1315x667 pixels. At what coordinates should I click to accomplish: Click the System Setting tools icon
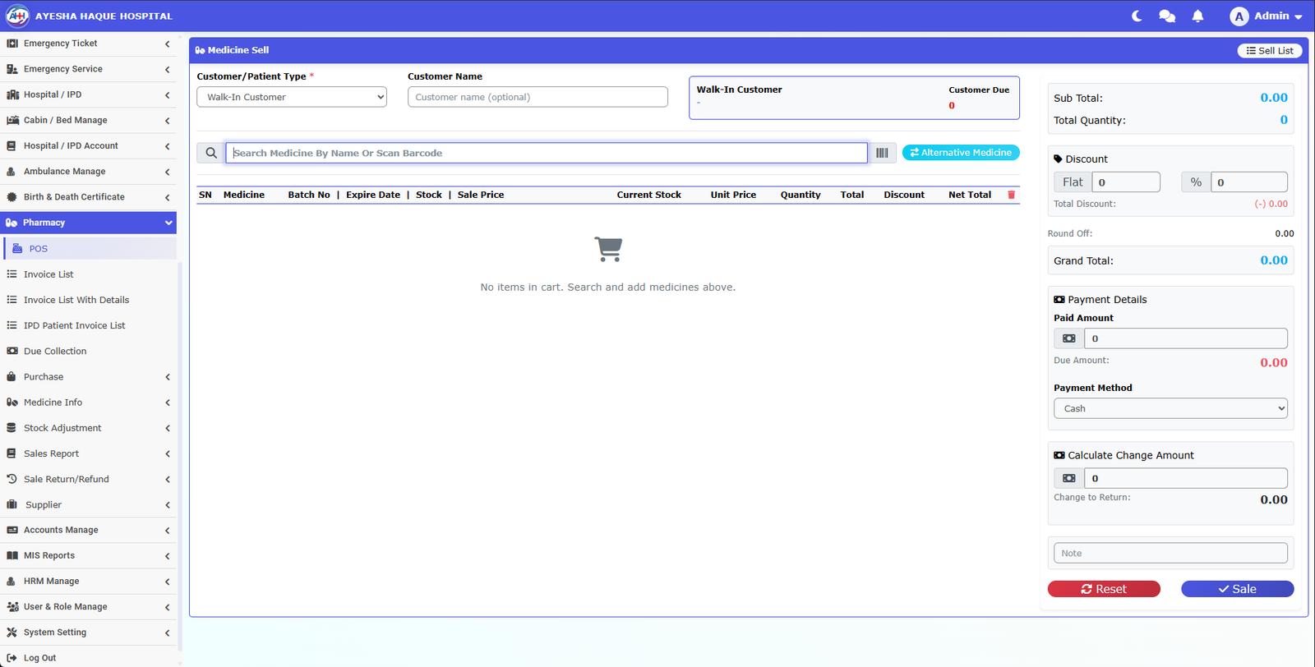(12, 632)
